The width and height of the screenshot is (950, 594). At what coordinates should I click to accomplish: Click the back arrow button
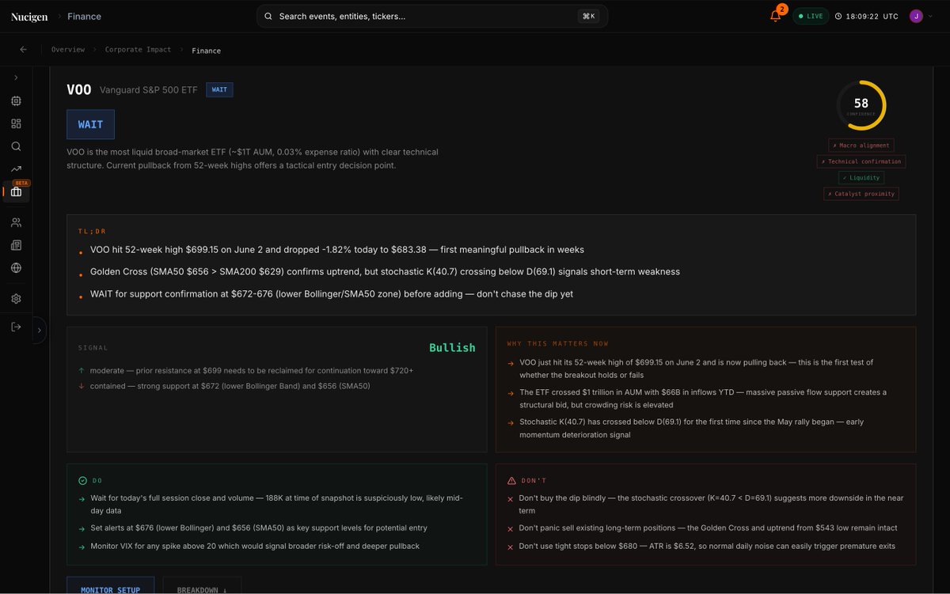pyautogui.click(x=23, y=49)
